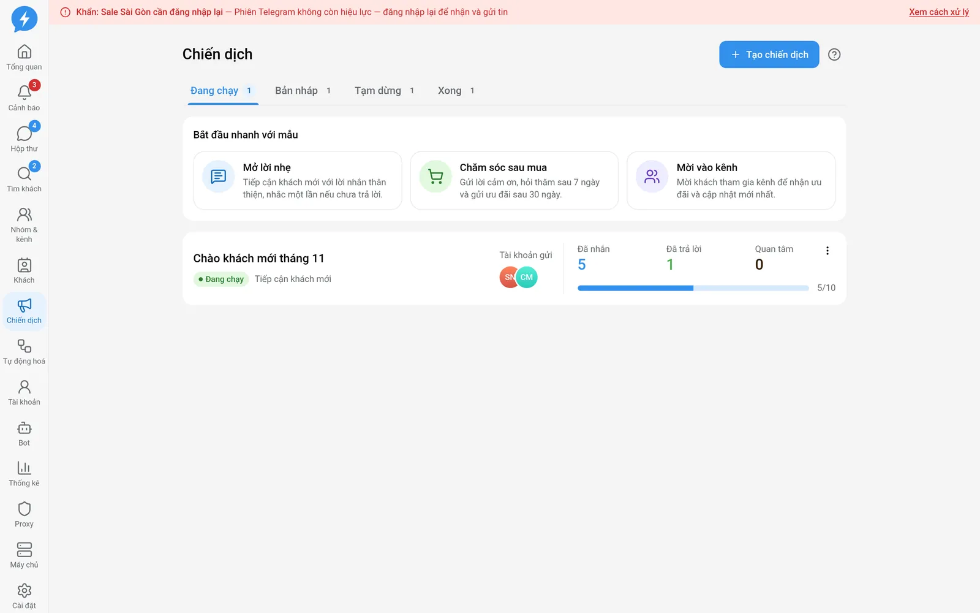Click the SN sender account avatar
980x613 pixels.
coord(508,278)
